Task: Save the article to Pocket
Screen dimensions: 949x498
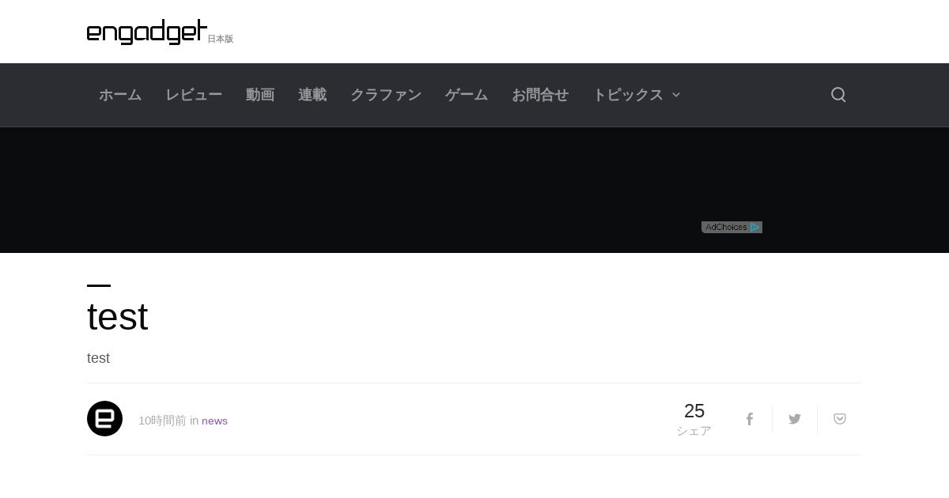Action: pyautogui.click(x=840, y=419)
